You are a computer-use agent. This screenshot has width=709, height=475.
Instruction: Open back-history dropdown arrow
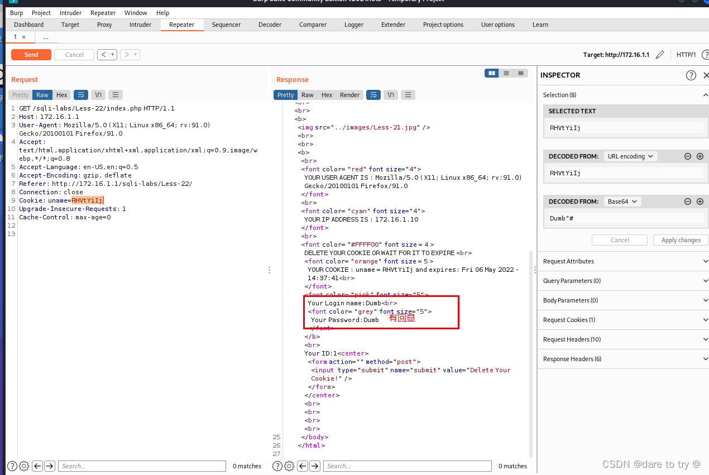coord(113,55)
